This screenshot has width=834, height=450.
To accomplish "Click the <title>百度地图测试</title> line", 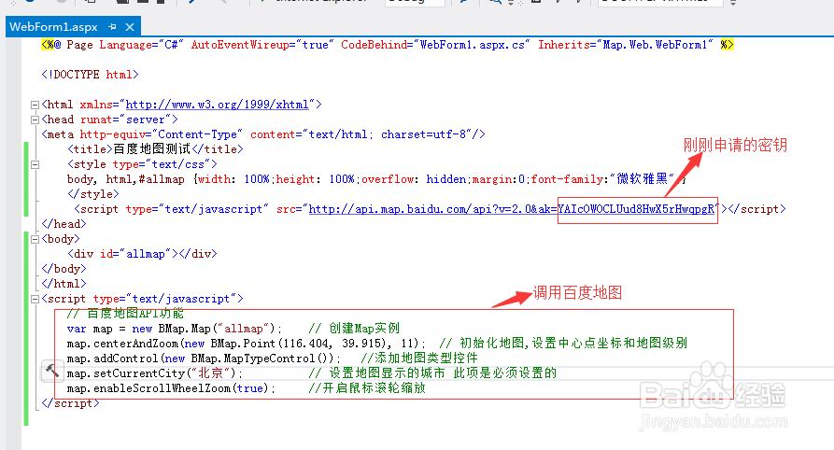I will 155,149.
